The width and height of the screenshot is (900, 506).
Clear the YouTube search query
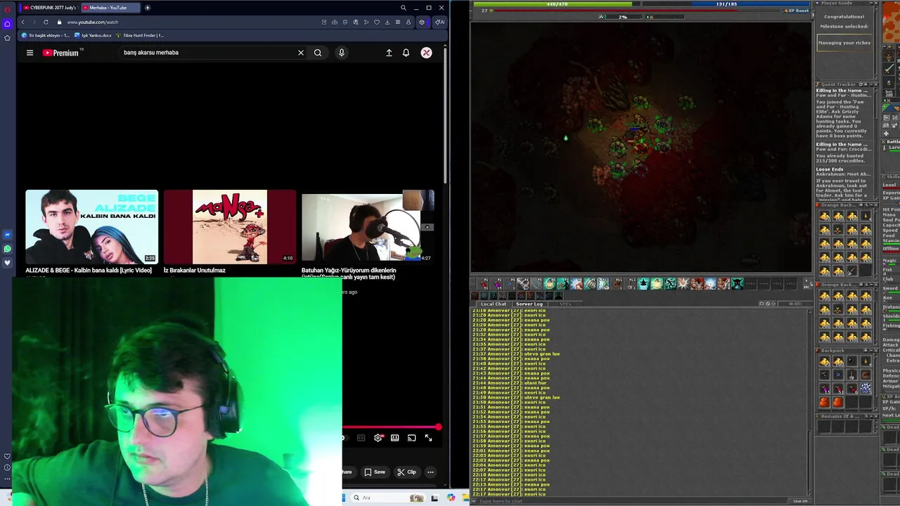pos(301,53)
